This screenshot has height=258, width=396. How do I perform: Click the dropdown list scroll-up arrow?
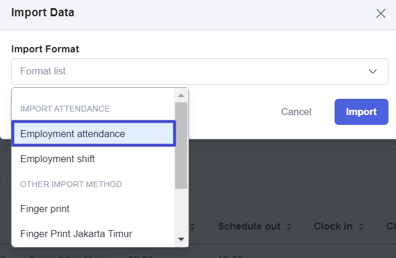[181, 95]
